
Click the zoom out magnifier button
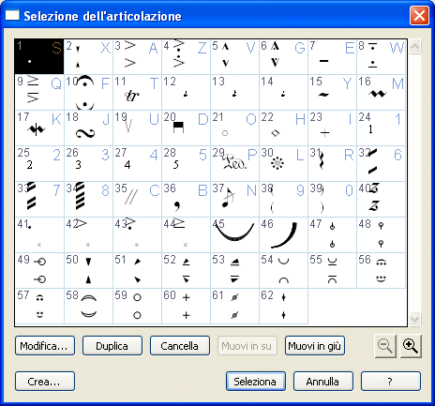pos(385,346)
